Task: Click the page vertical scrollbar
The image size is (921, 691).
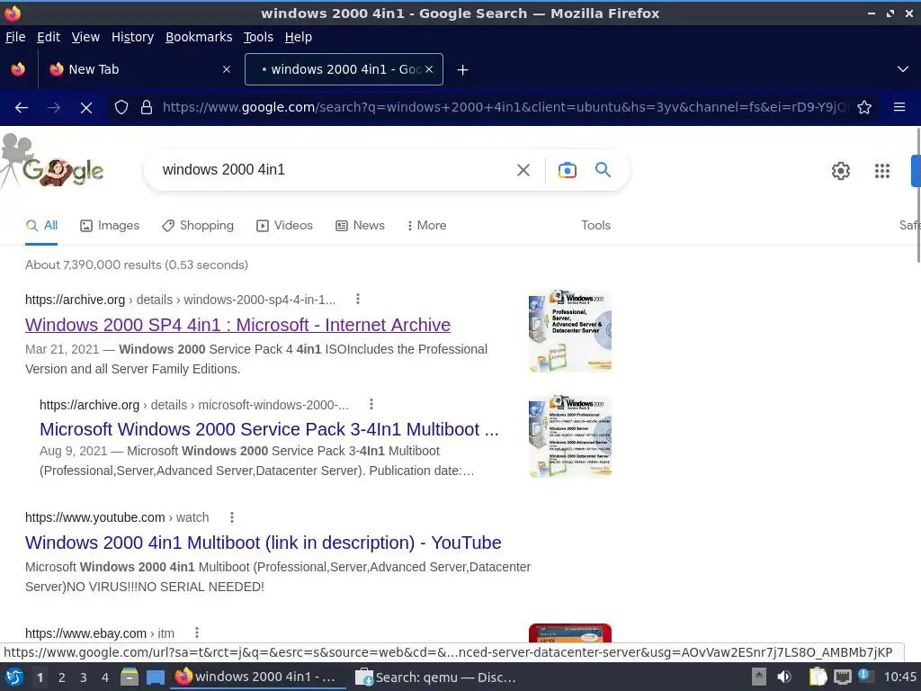Action: point(918,195)
